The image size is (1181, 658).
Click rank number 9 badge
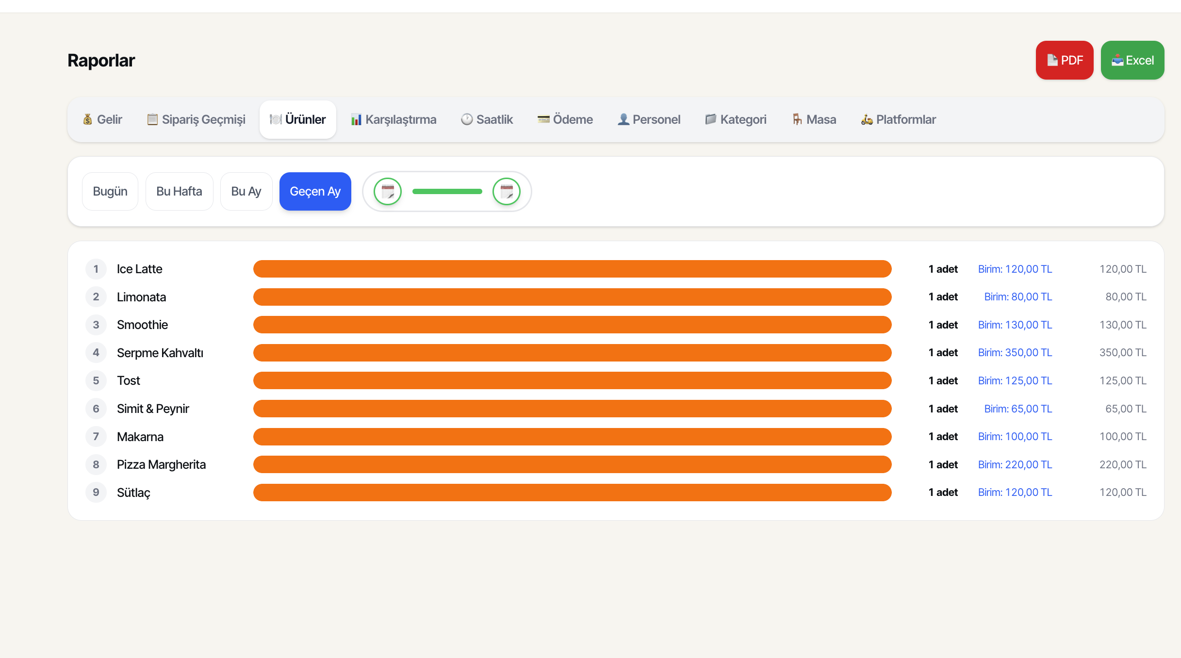(96, 493)
